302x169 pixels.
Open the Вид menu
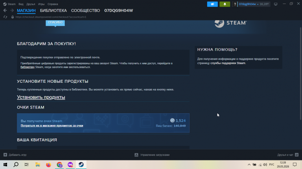[21, 4]
